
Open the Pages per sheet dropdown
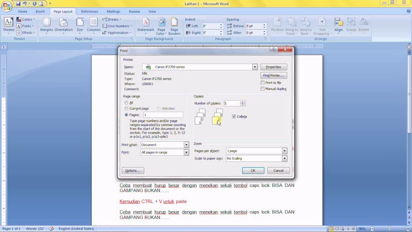point(284,151)
